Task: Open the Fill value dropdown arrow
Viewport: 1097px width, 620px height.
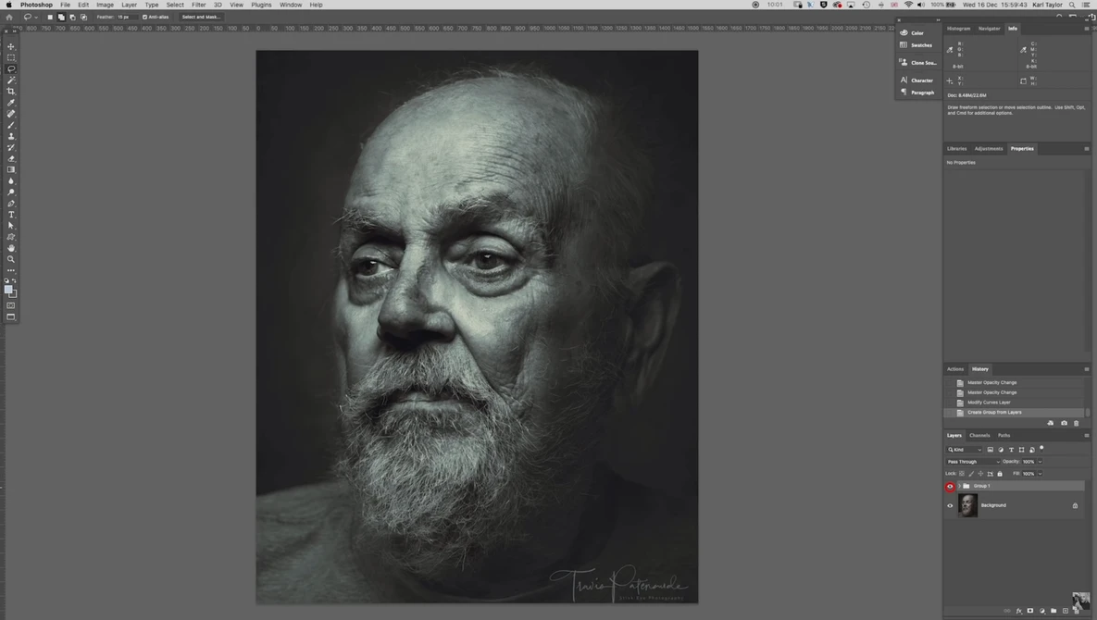Action: click(x=1040, y=474)
